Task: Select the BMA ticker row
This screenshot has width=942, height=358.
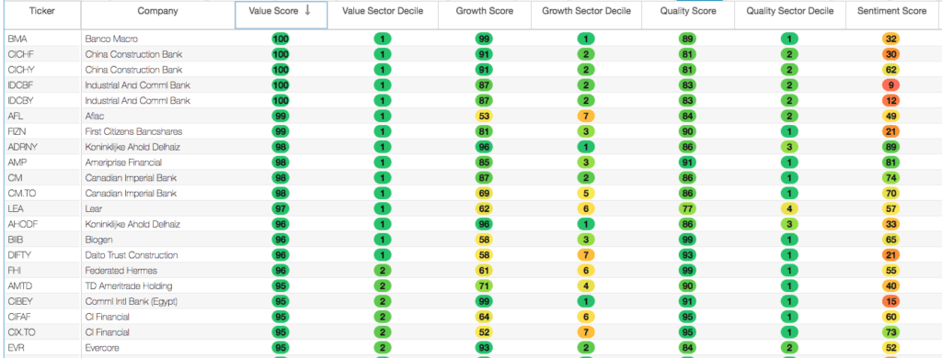Action: click(x=471, y=39)
